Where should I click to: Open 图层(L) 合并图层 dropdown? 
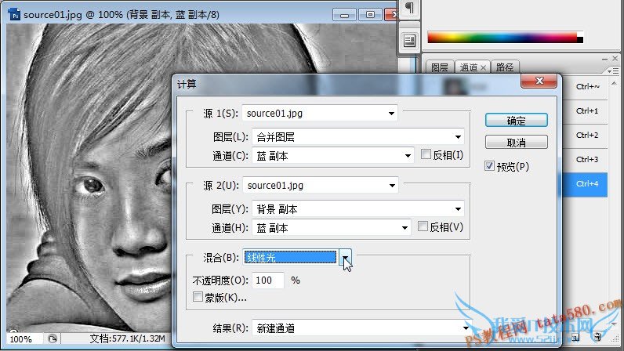(358, 137)
